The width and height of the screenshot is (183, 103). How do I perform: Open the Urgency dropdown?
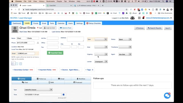(101, 54)
